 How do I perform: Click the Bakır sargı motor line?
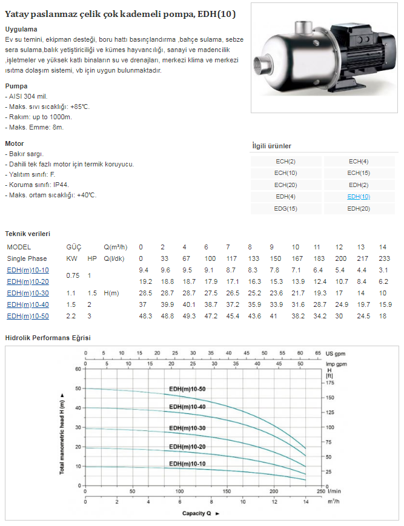[24, 154]
